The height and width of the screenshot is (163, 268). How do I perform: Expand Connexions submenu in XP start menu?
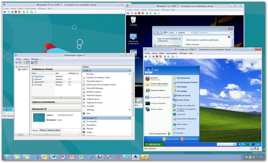pyautogui.click(x=186, y=114)
